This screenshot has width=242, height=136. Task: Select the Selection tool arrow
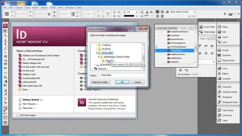click(5, 31)
